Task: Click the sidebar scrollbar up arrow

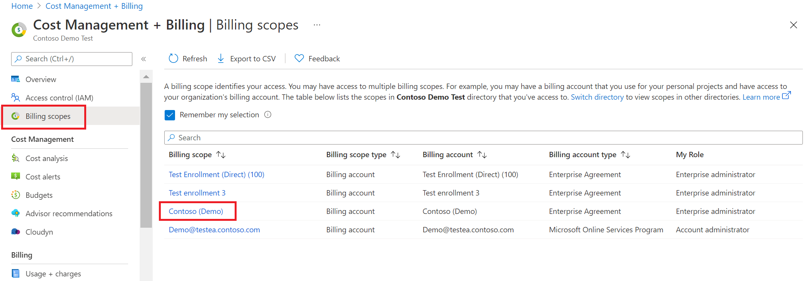Action: [146, 77]
